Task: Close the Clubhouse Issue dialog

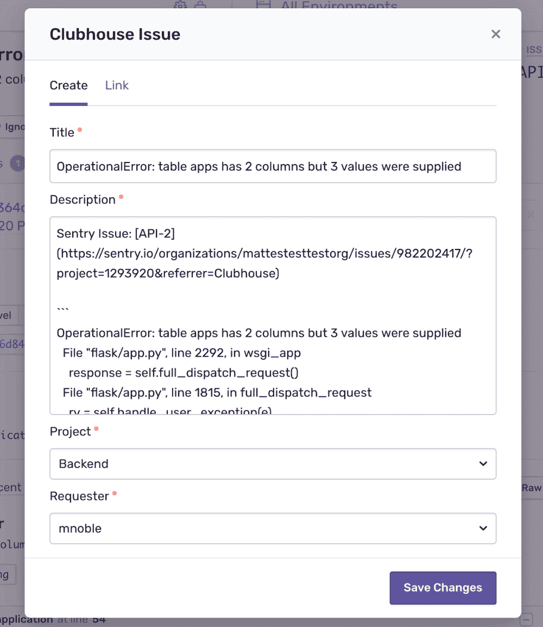Action: point(495,34)
